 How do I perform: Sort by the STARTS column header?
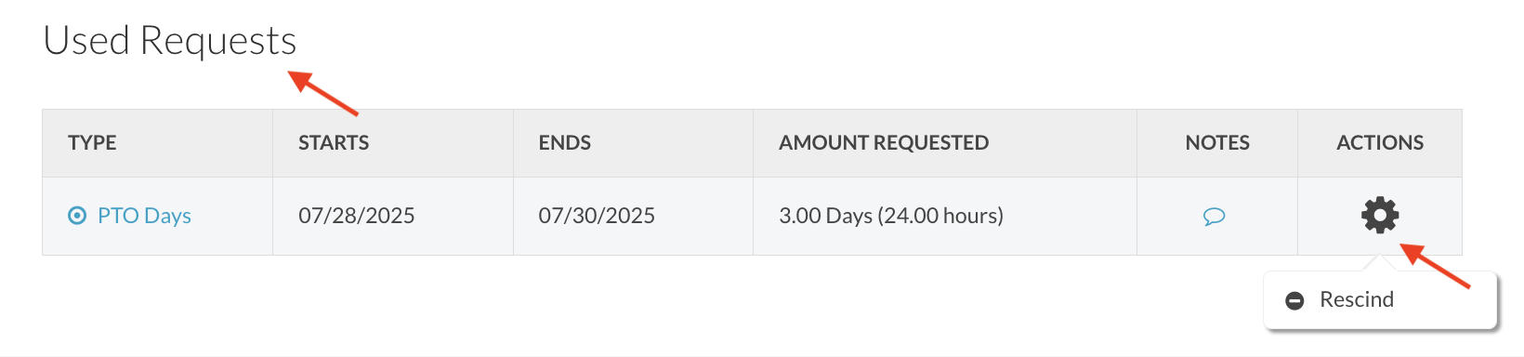(x=334, y=142)
